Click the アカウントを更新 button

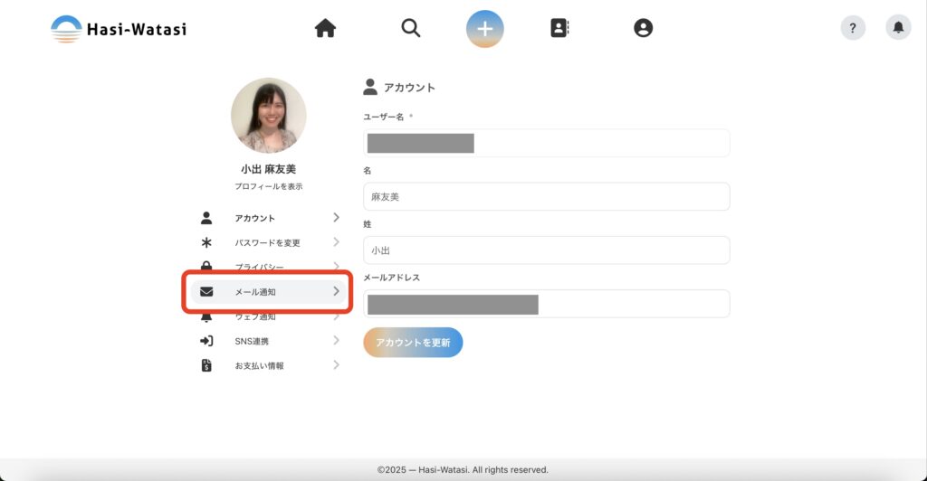tap(413, 343)
